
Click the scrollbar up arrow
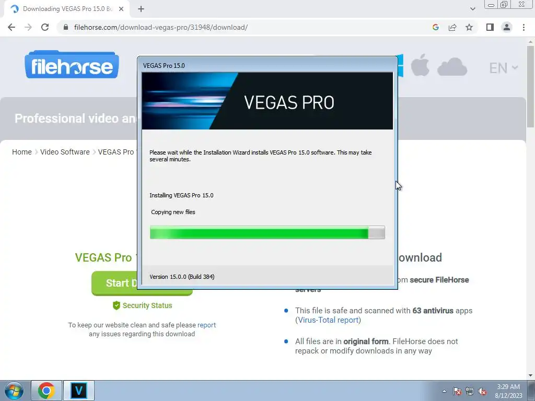tap(530, 41)
